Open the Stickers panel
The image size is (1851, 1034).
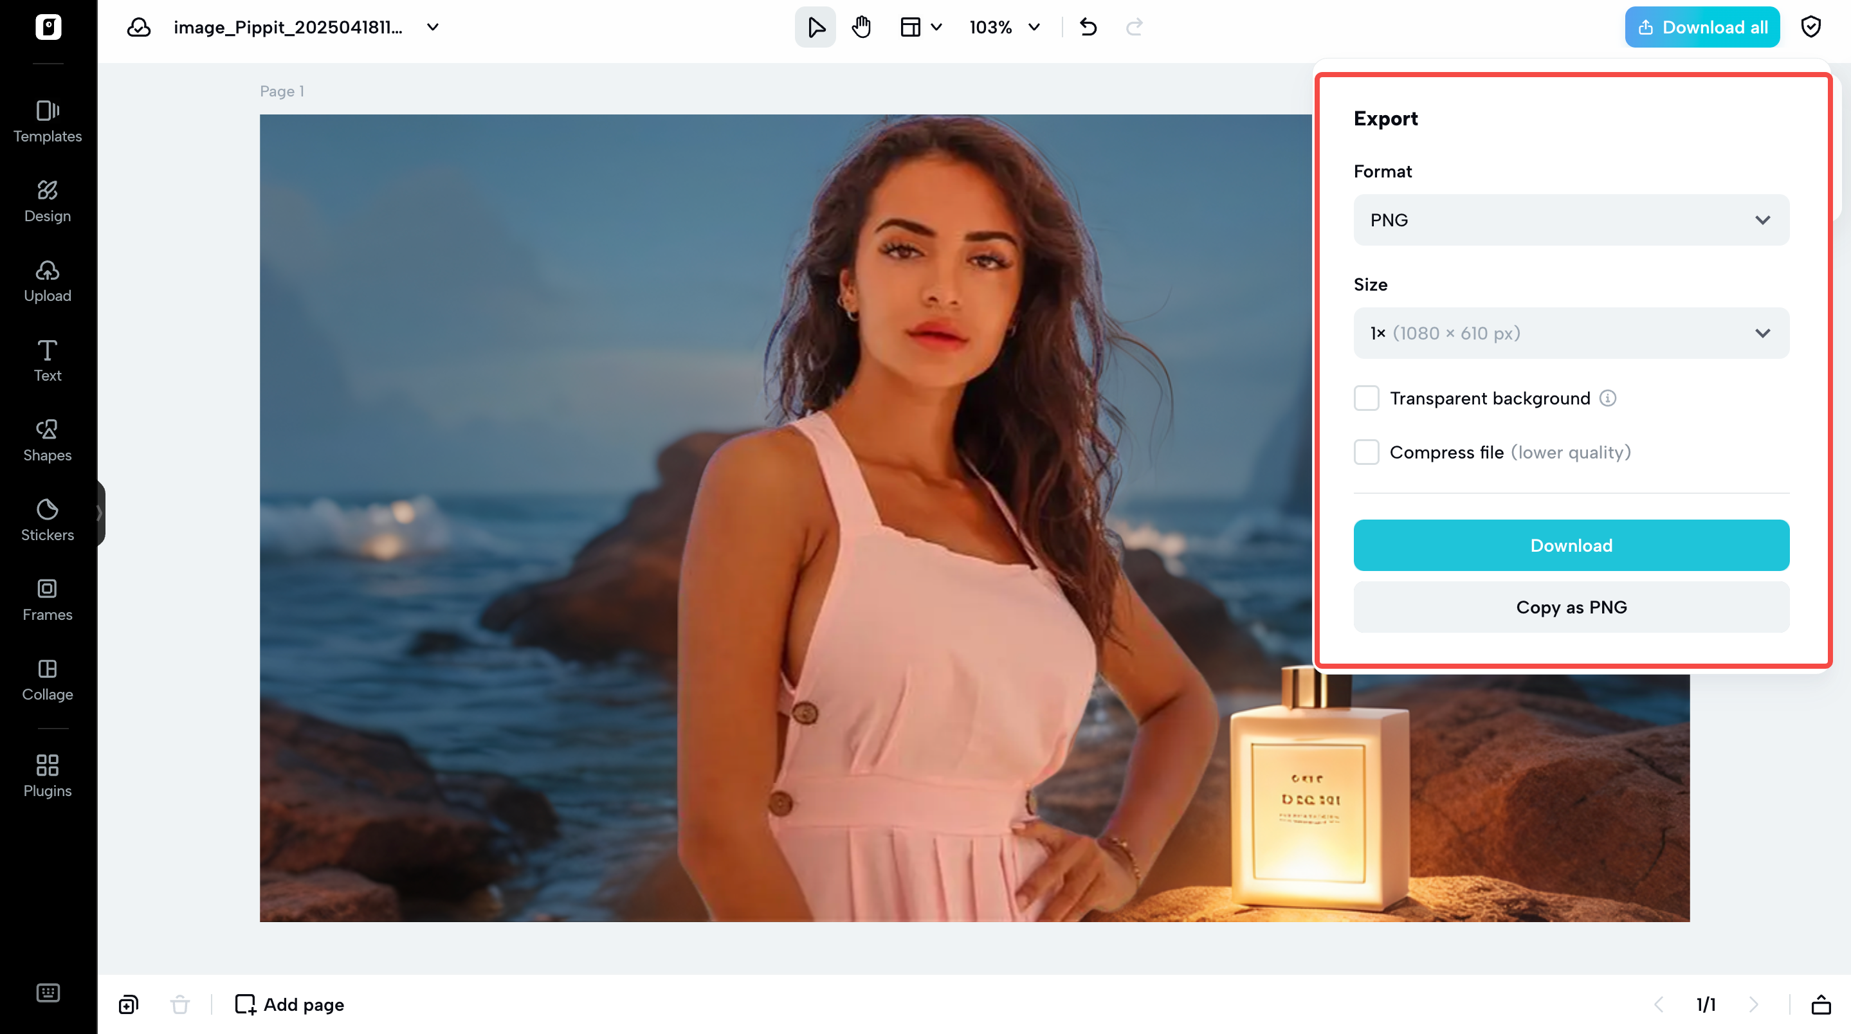tap(48, 520)
